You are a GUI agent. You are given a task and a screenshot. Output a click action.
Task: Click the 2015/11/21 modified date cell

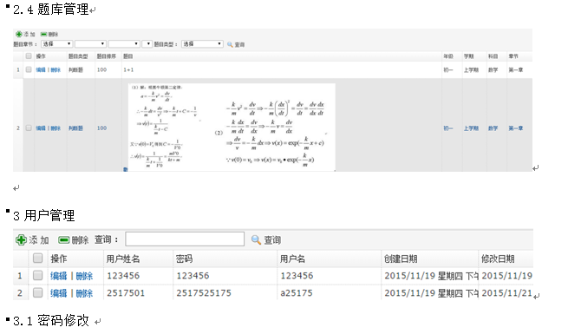pos(506,293)
